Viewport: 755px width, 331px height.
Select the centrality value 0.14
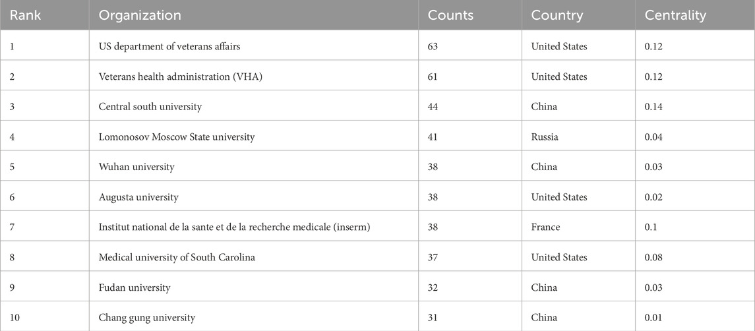654,107
